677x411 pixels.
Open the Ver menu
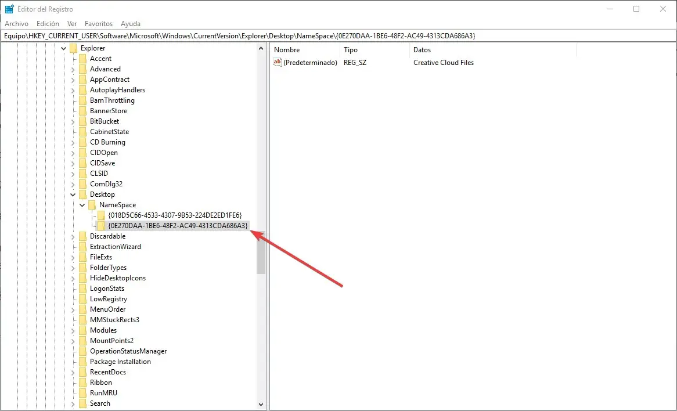pos(72,24)
